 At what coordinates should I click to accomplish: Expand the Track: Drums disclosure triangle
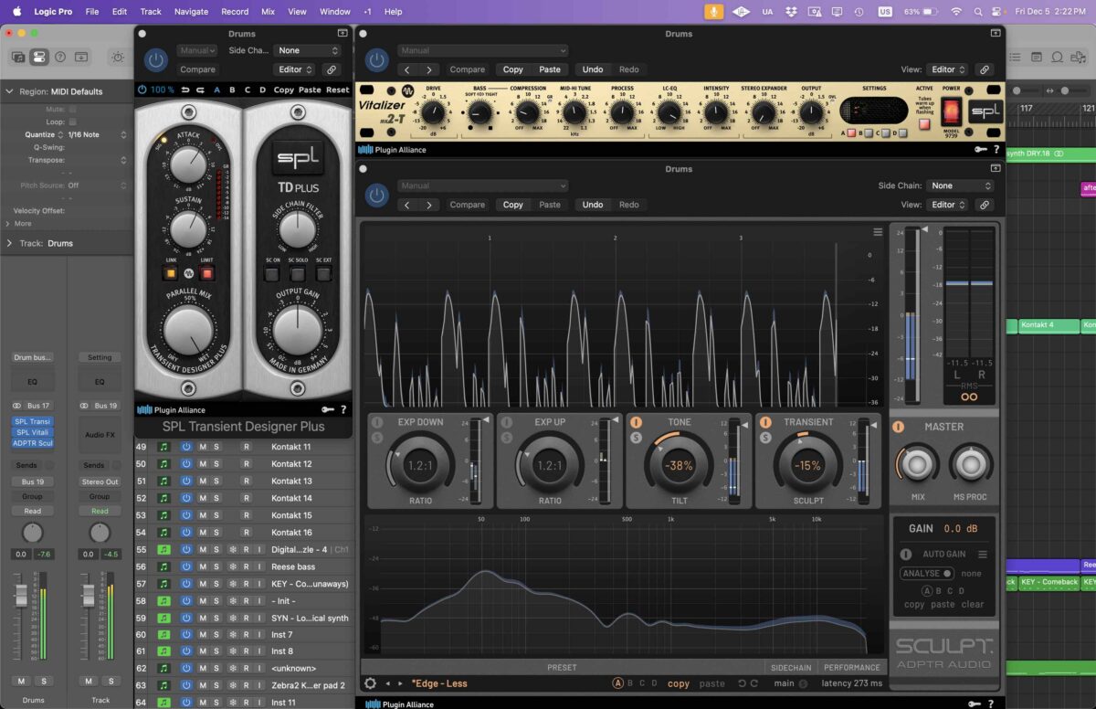10,243
